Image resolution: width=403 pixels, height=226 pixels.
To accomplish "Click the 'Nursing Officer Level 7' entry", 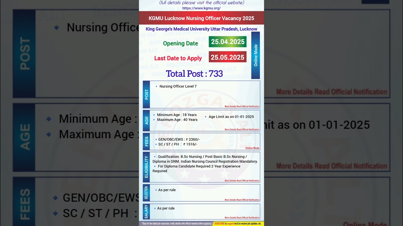I will click(178, 86).
